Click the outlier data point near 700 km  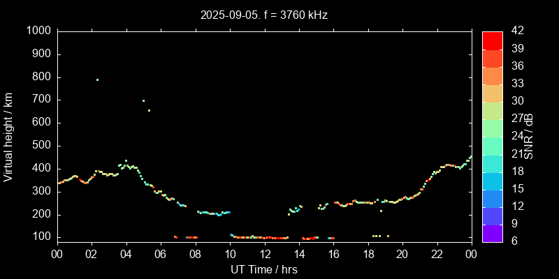tap(143, 100)
